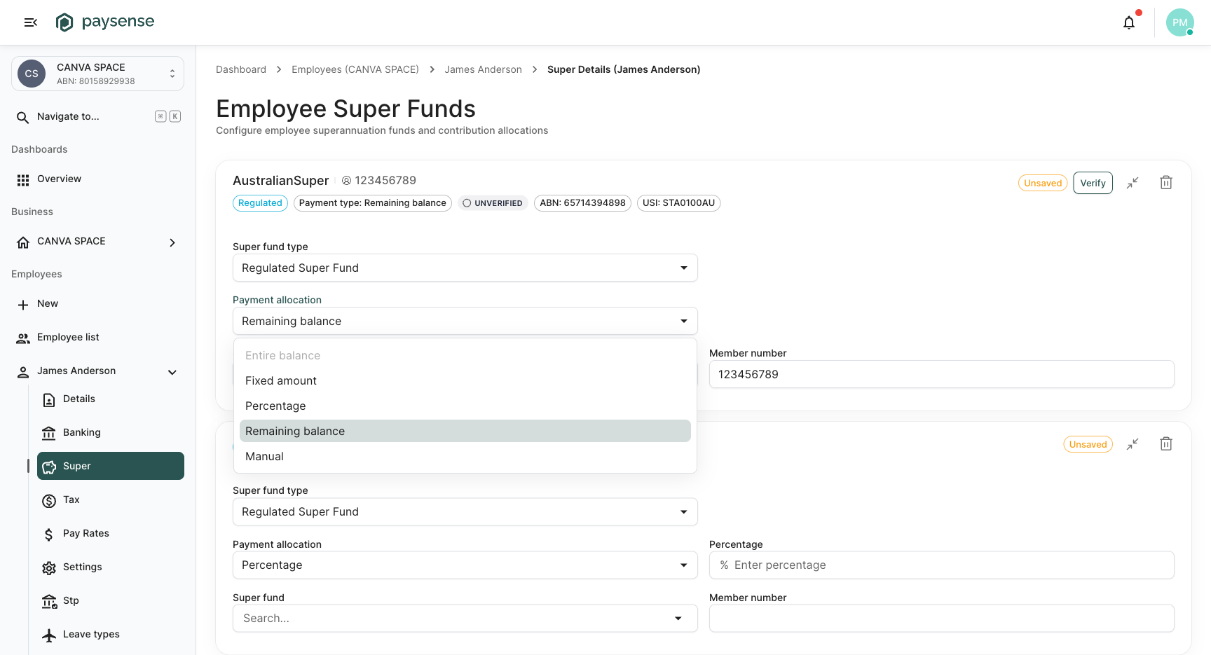Click the Pay Rates dollar icon
Image resolution: width=1211 pixels, height=655 pixels.
point(49,535)
